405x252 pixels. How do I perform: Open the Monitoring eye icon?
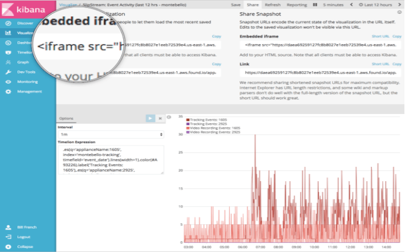click(x=9, y=82)
